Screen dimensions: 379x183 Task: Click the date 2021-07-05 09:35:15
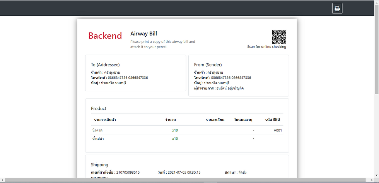(184, 172)
